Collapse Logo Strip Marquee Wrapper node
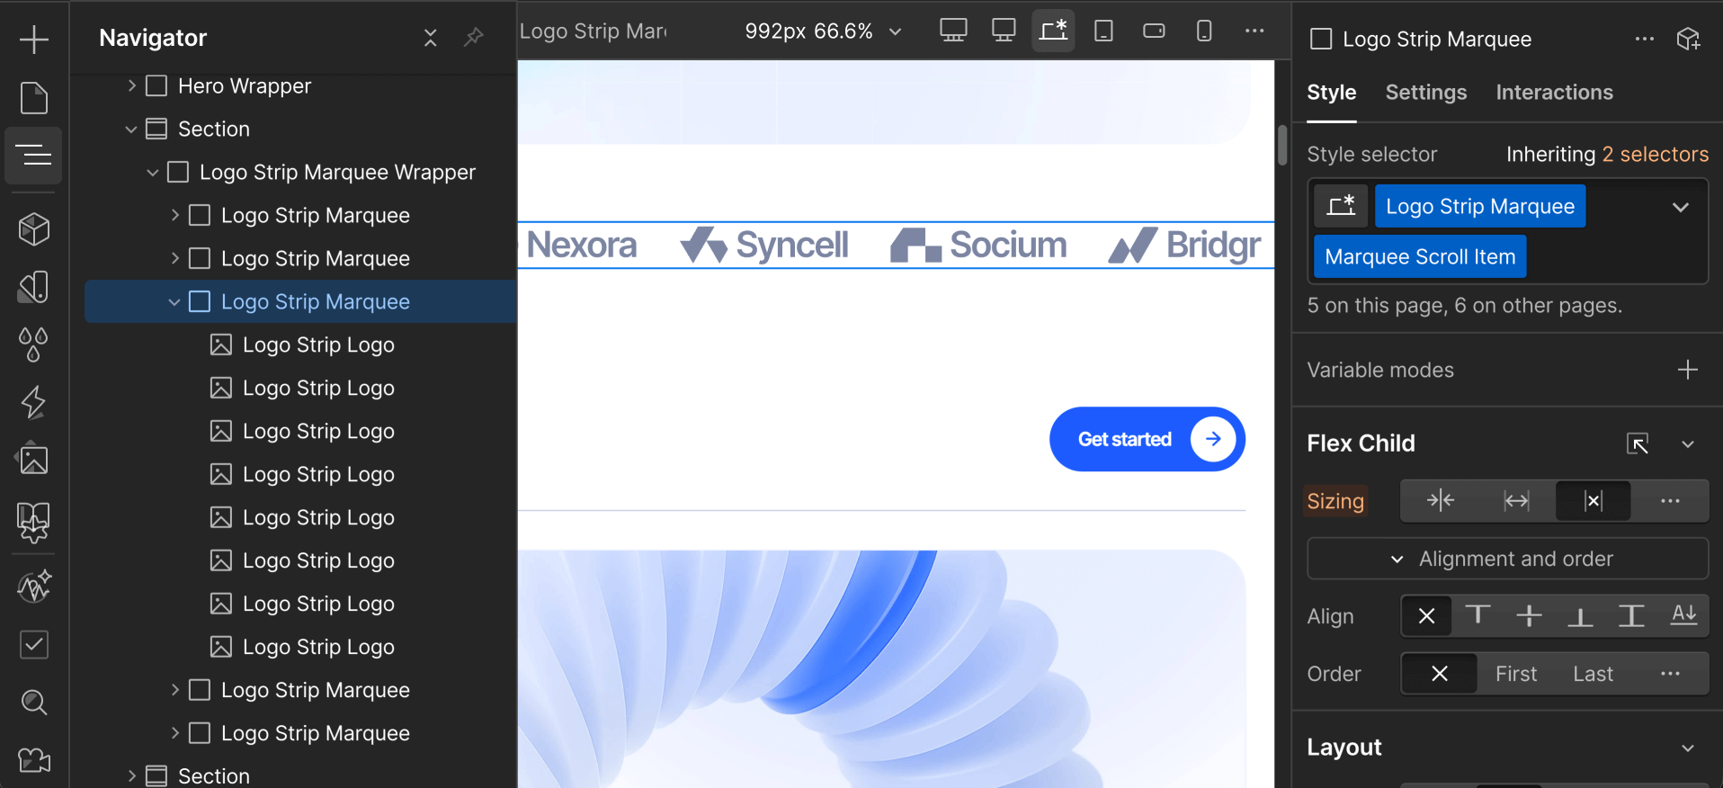The width and height of the screenshot is (1723, 788). point(153,172)
